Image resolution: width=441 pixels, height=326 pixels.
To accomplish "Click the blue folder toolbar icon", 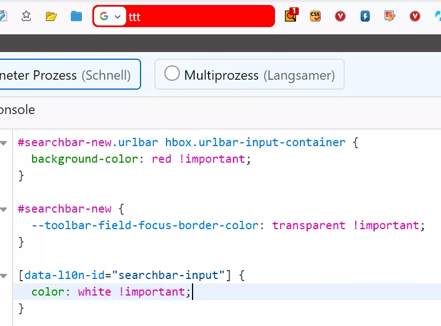I will [76, 16].
